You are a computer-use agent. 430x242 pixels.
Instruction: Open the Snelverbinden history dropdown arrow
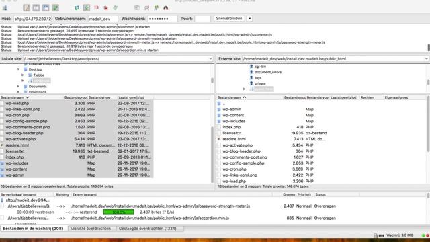249,19
